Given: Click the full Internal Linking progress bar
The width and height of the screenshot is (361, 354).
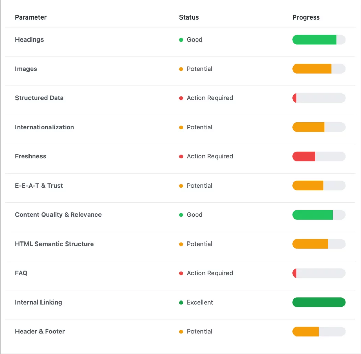Looking at the screenshot, I should [x=318, y=303].
